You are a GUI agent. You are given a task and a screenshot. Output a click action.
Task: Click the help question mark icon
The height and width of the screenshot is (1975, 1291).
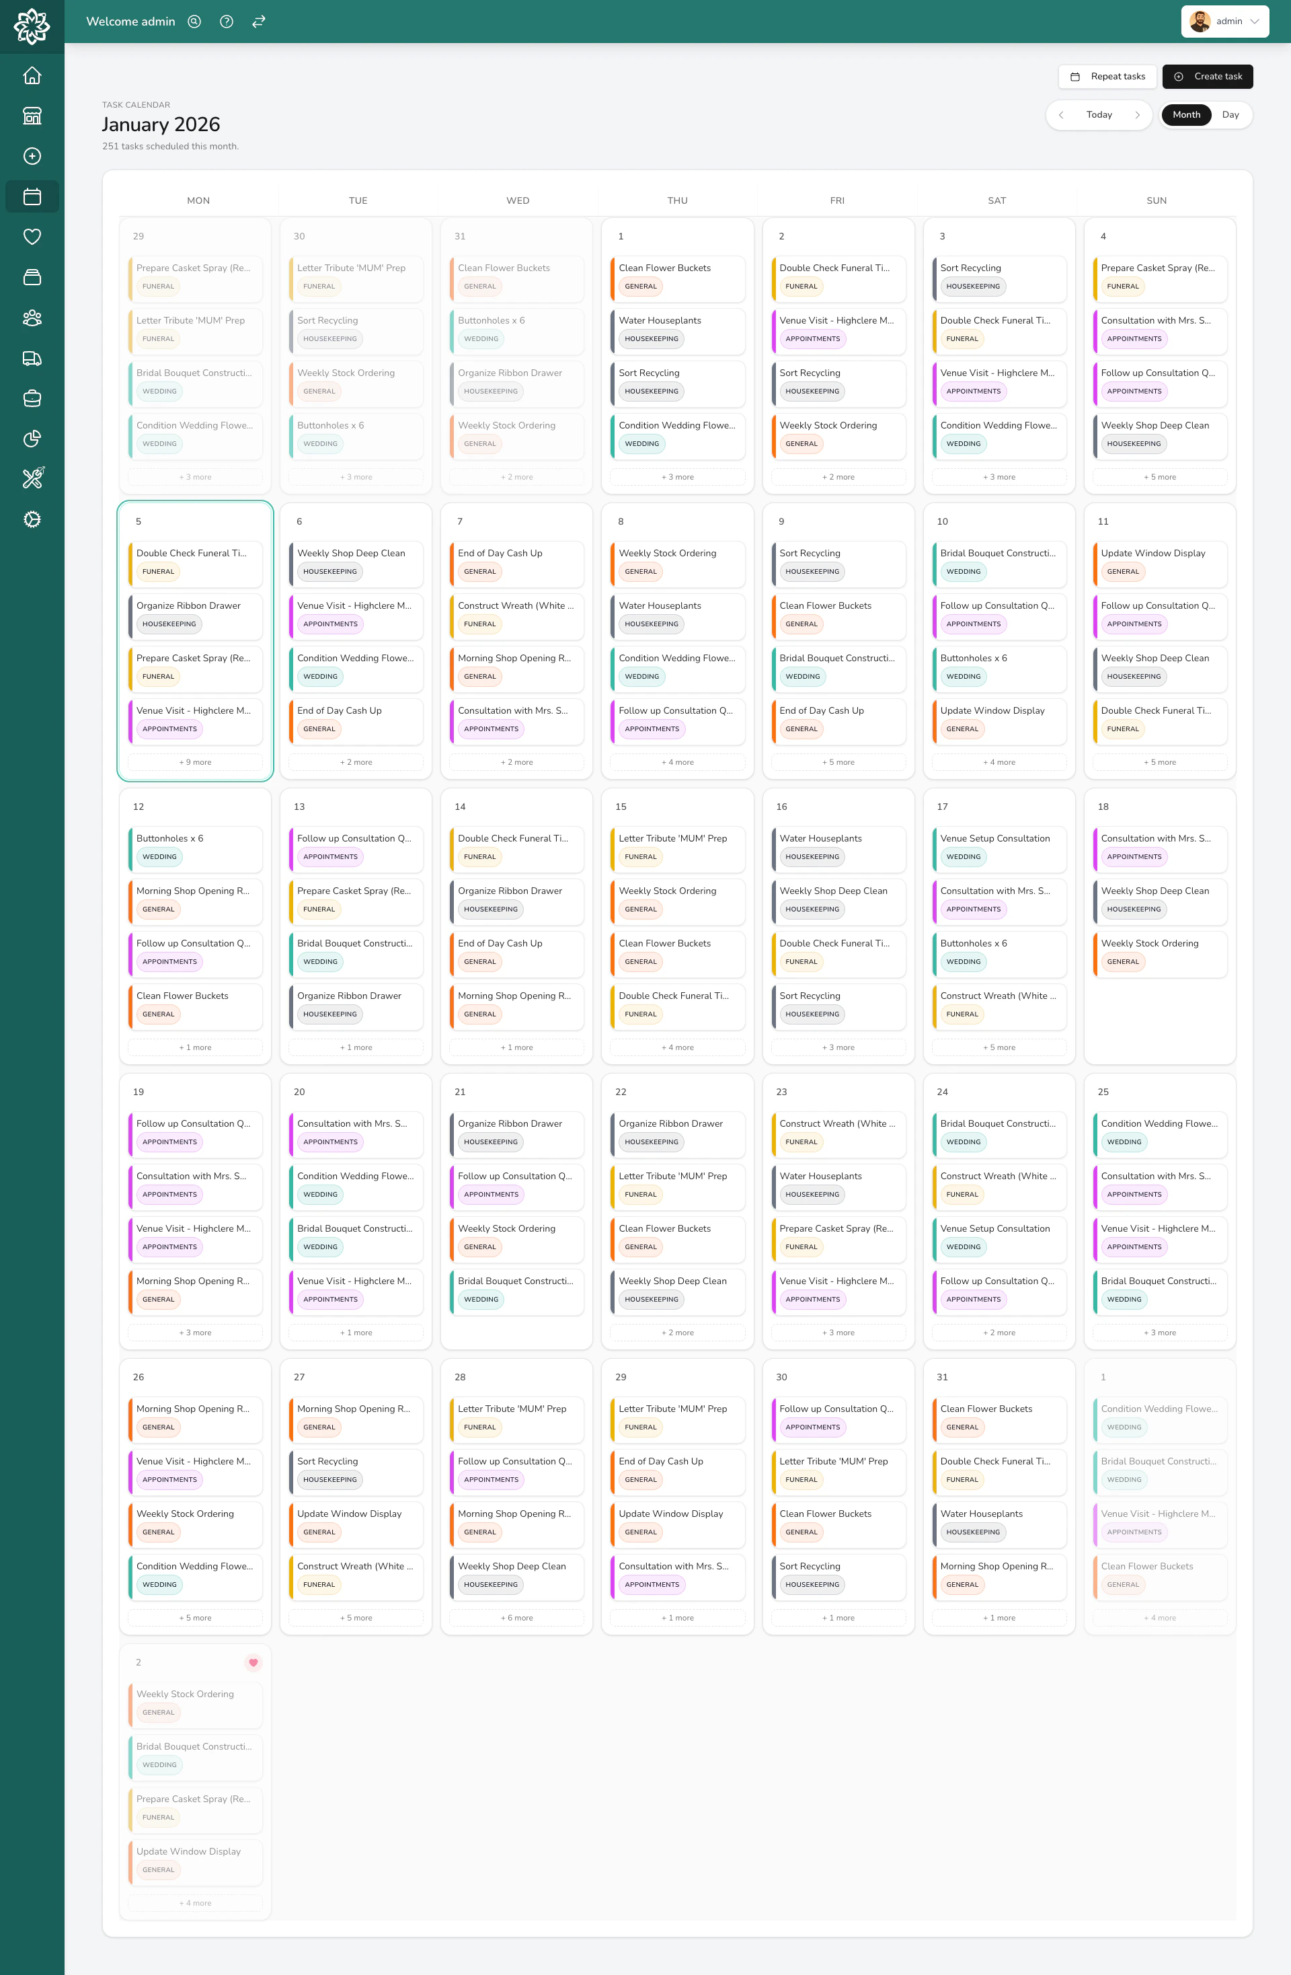[226, 21]
